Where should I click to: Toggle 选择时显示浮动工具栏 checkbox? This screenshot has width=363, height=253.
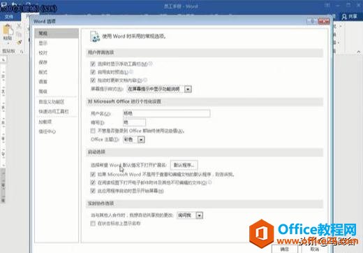tap(93, 64)
